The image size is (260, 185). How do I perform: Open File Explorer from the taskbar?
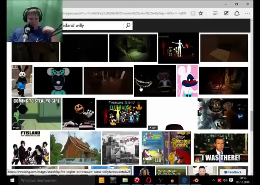point(125,180)
